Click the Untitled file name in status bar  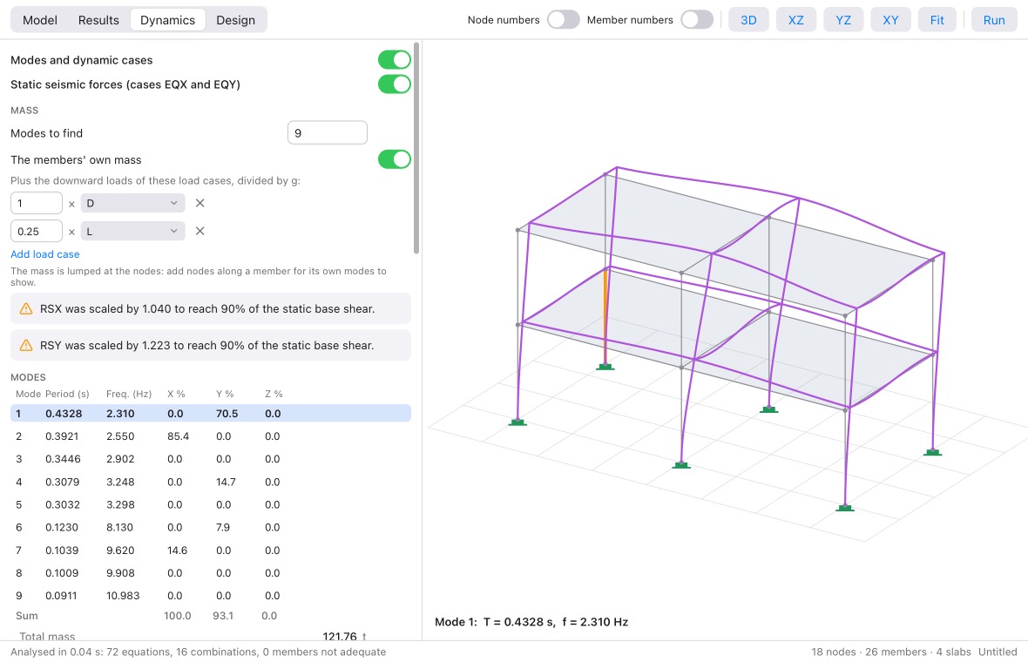coord(998,652)
